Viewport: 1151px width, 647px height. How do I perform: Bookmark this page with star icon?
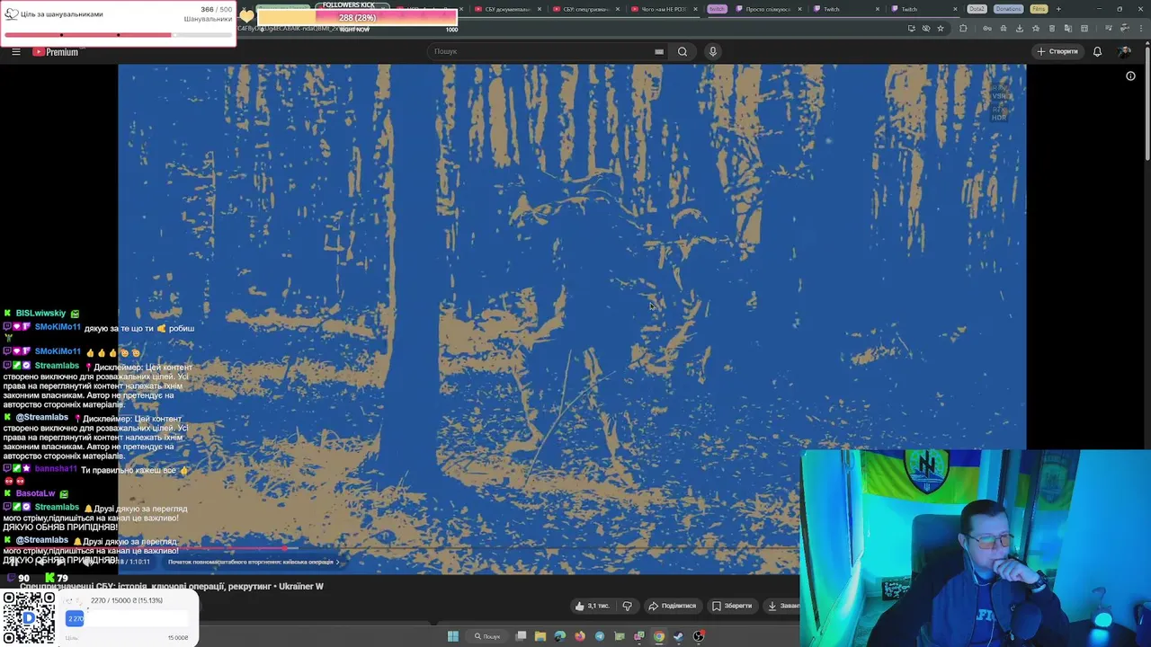click(x=941, y=28)
